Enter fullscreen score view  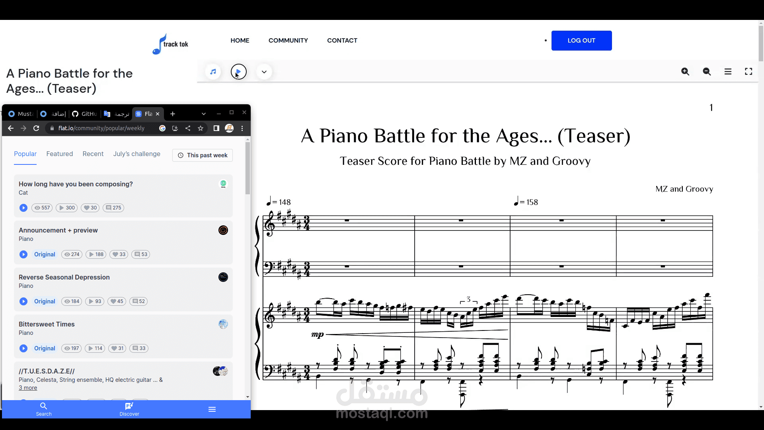(x=748, y=71)
